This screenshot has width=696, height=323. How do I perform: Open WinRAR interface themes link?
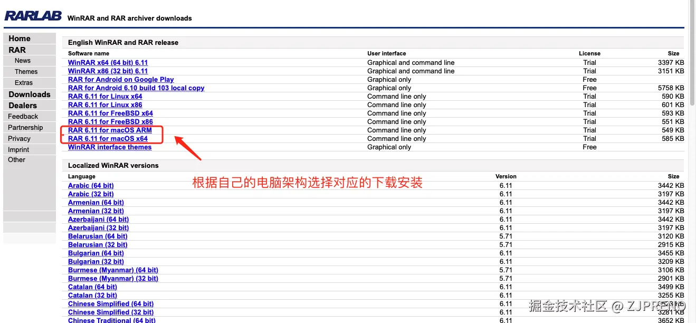(110, 147)
